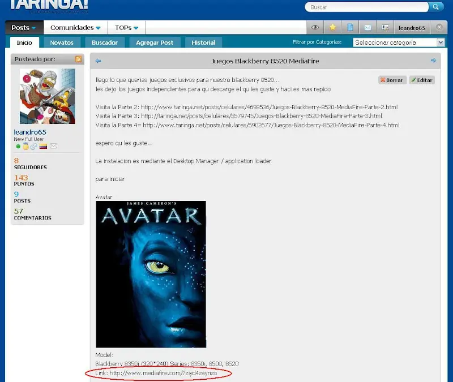
Task: Open Seleccionar categoría combo box
Action: coord(399,42)
